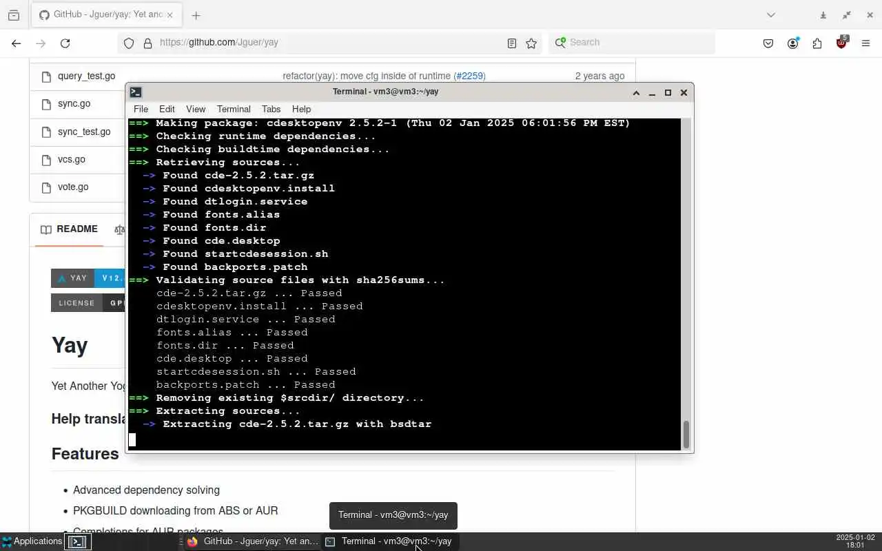882x551 pixels.
Task: Click file icon beside sync.go
Action: tap(46, 104)
